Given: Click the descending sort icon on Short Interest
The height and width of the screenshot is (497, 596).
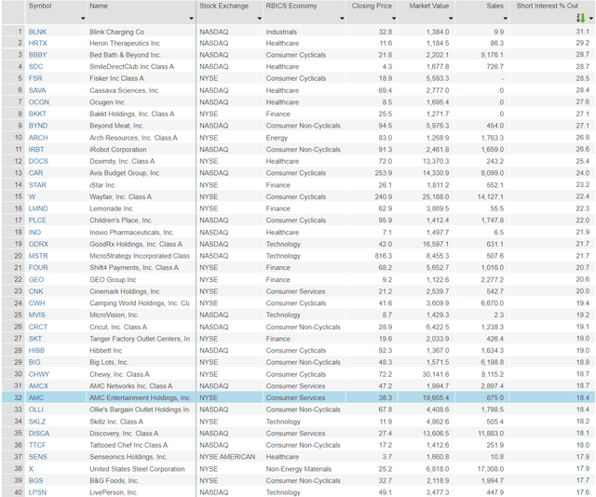Looking at the screenshot, I should [580, 18].
